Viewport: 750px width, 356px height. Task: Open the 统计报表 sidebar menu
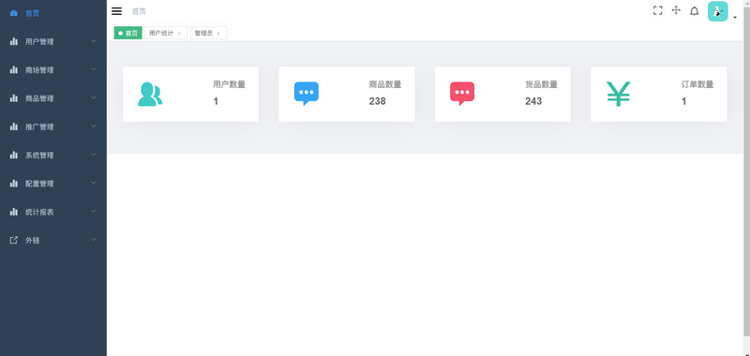pyautogui.click(x=53, y=212)
